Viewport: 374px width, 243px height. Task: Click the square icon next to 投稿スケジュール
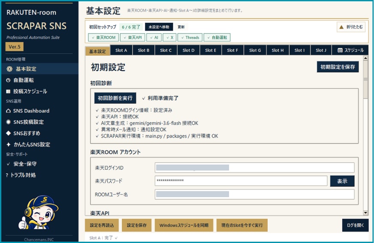(8, 91)
